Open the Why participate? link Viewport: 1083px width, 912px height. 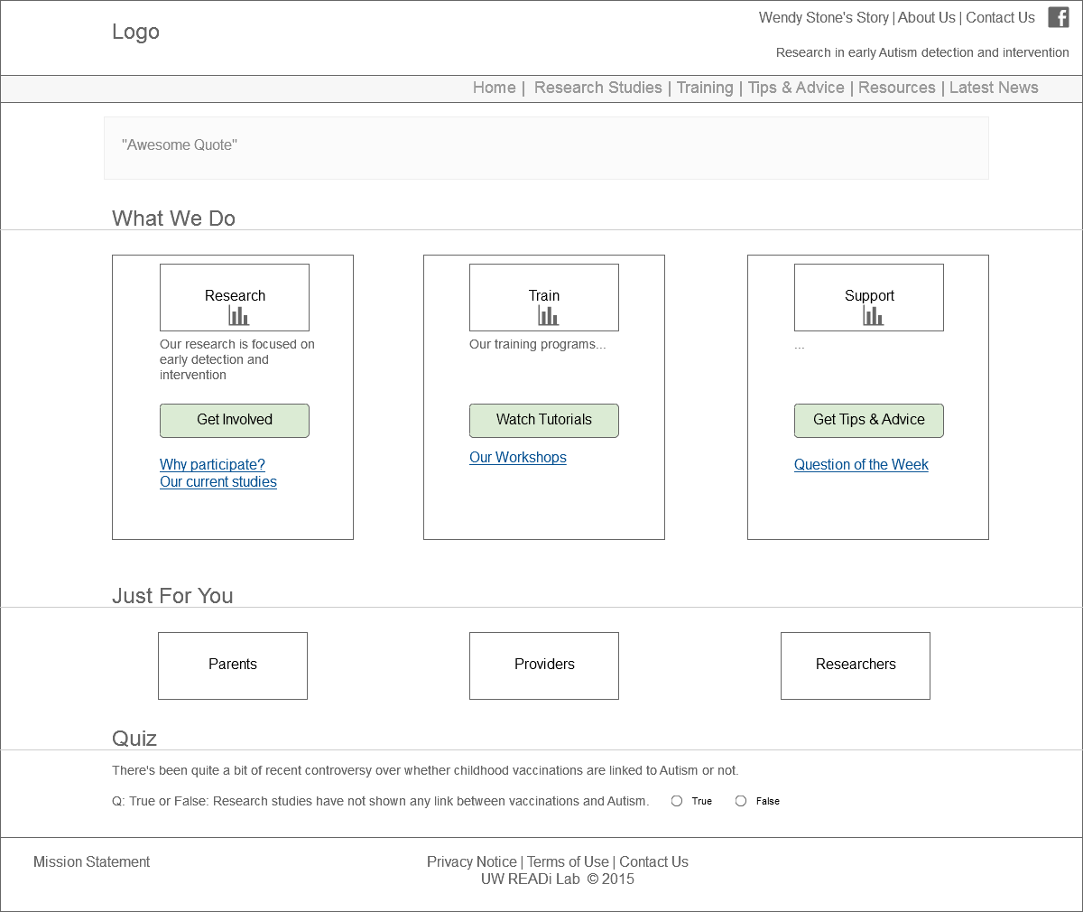(213, 465)
